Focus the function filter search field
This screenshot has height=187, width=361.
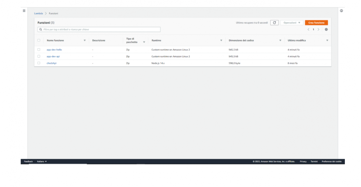(x=99, y=29)
